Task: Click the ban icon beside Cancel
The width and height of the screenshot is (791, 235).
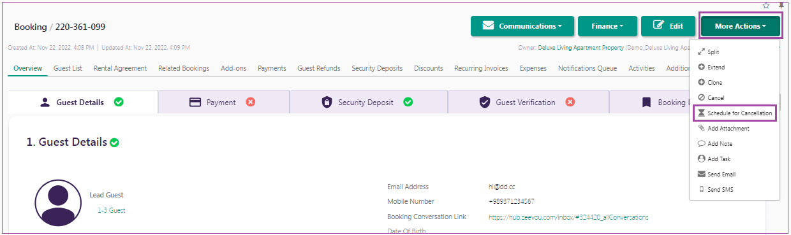Action: (702, 98)
